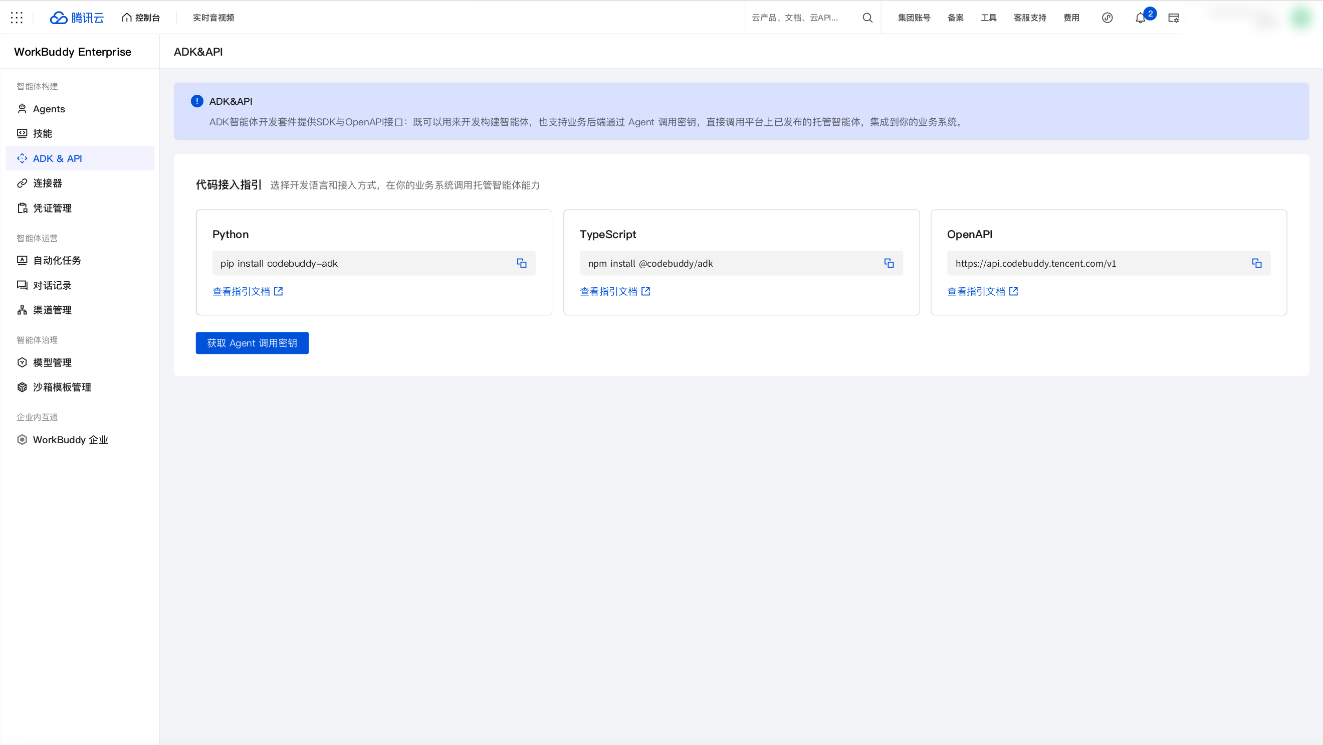1323x745 pixels.
Task: Click the info icon in ADK&API banner
Action: point(197,101)
